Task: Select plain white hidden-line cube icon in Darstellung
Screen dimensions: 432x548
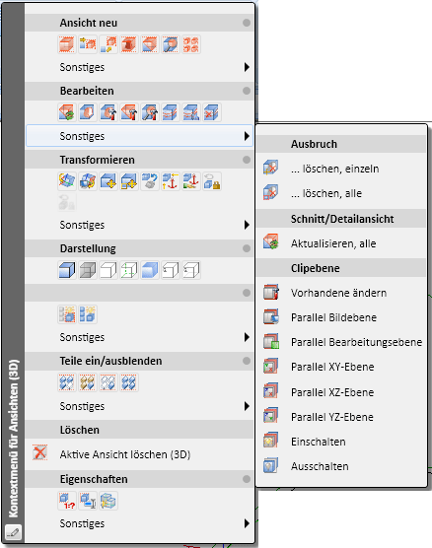Action: (108, 270)
